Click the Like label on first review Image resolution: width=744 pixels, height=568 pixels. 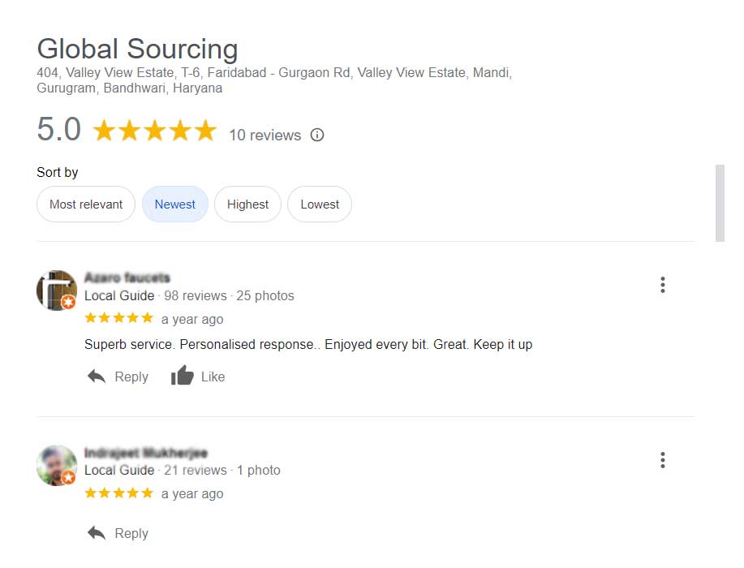click(x=213, y=377)
